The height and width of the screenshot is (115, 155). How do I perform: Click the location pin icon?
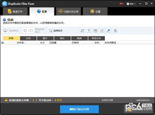coord(89,31)
